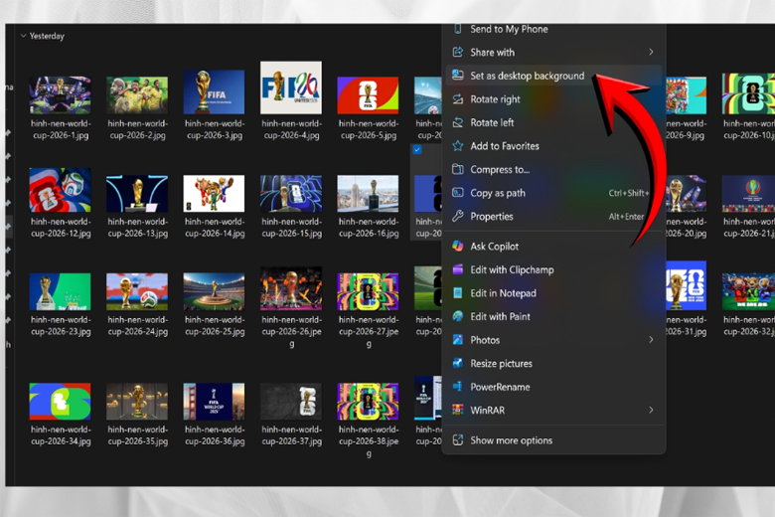Select thumbnail hinh-nen-world-cup-2026-25.jpg
This screenshot has height=517, width=775.
coord(214,291)
